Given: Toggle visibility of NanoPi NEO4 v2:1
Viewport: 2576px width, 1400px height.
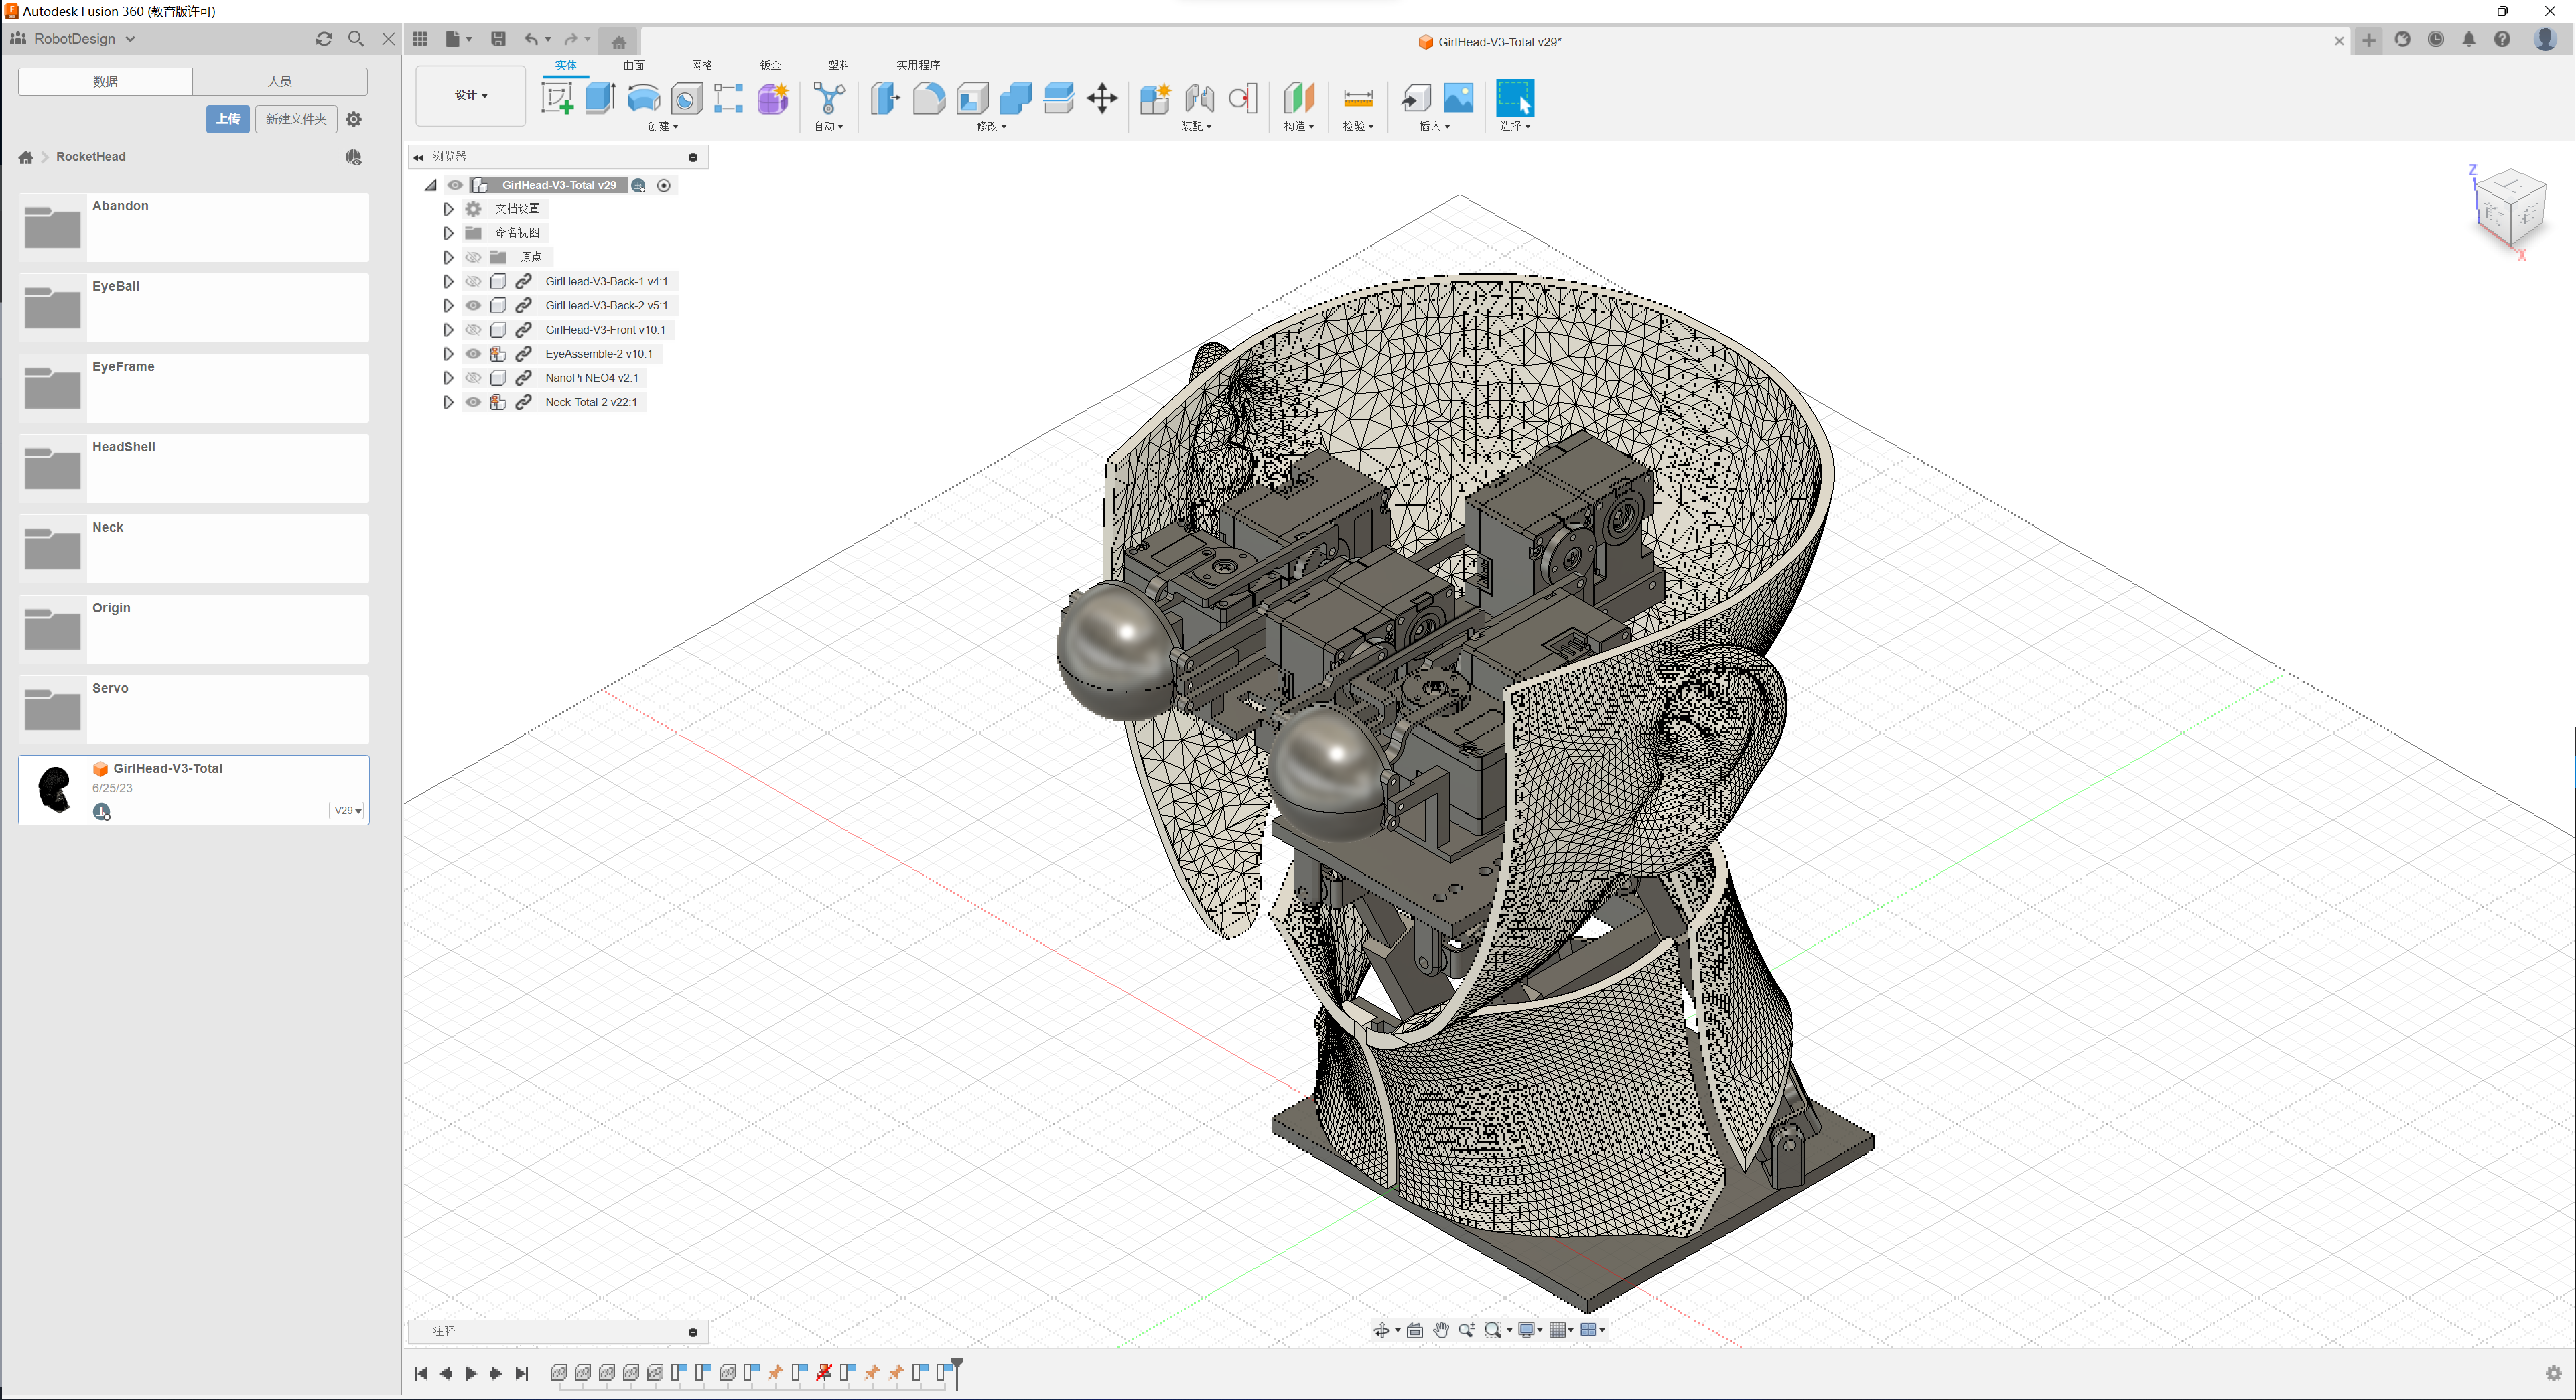Looking at the screenshot, I should pos(473,377).
